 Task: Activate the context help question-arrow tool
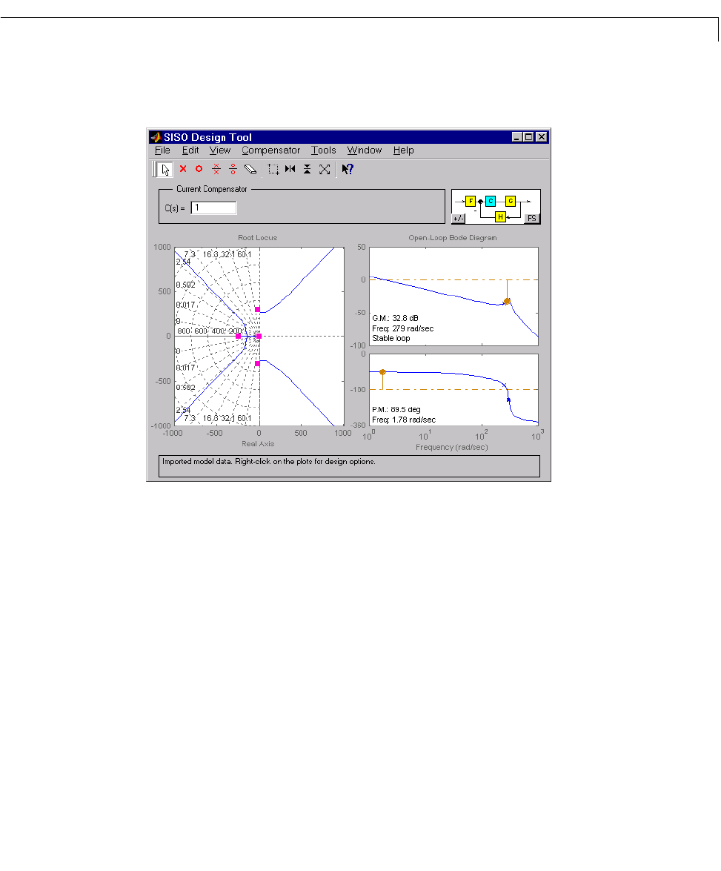pyautogui.click(x=348, y=169)
